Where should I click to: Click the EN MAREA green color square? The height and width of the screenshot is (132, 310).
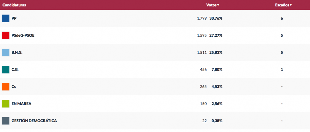[5, 104]
